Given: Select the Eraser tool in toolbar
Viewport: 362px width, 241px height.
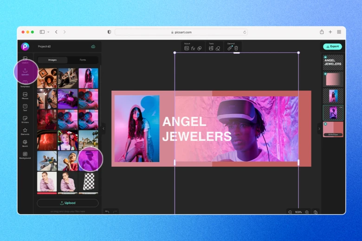Looking at the screenshot, I should [x=218, y=48].
